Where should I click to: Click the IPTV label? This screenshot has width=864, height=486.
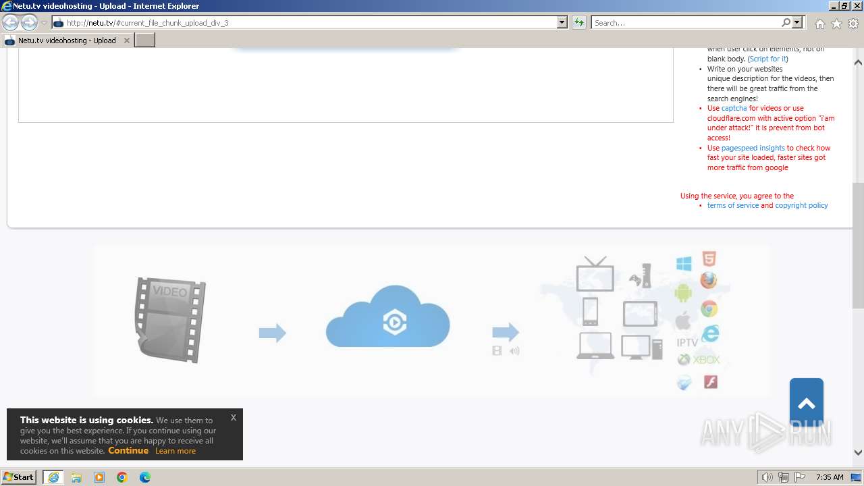(x=687, y=343)
